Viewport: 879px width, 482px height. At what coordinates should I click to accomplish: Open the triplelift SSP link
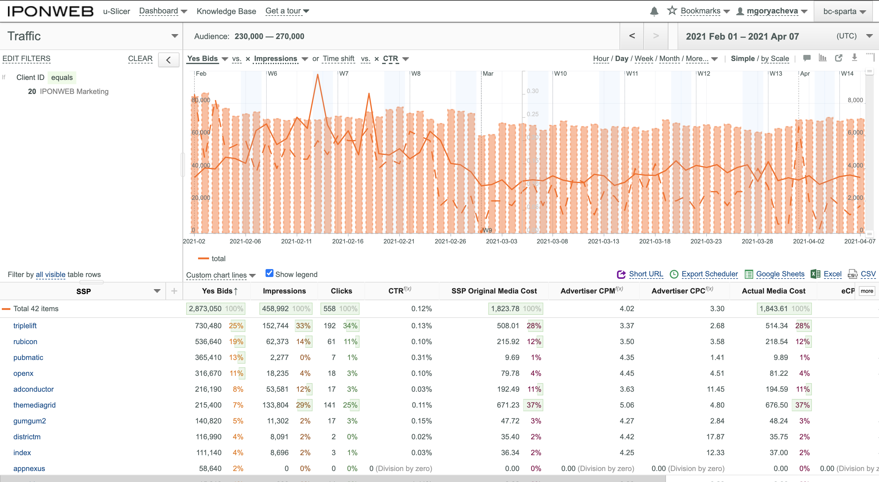25,326
